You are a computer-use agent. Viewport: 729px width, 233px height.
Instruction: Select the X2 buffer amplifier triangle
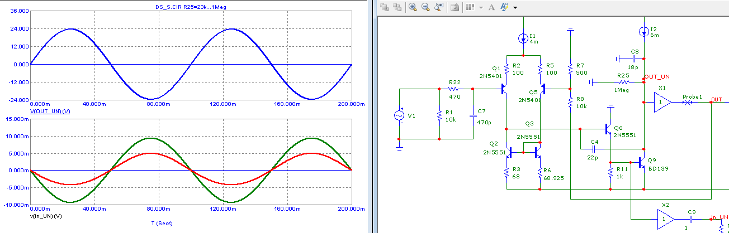pyautogui.click(x=666, y=219)
